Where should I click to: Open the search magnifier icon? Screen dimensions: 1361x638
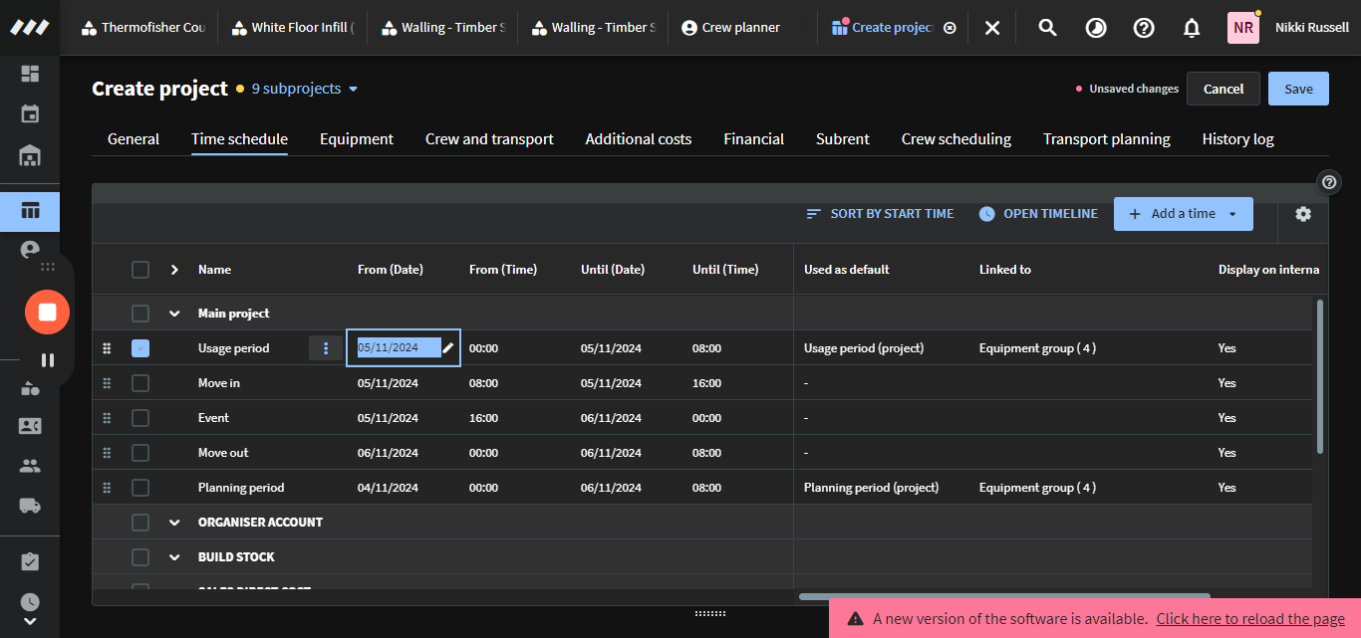tap(1047, 28)
